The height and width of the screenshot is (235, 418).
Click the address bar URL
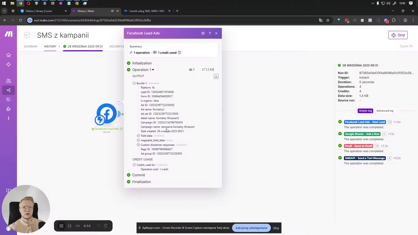(x=92, y=20)
